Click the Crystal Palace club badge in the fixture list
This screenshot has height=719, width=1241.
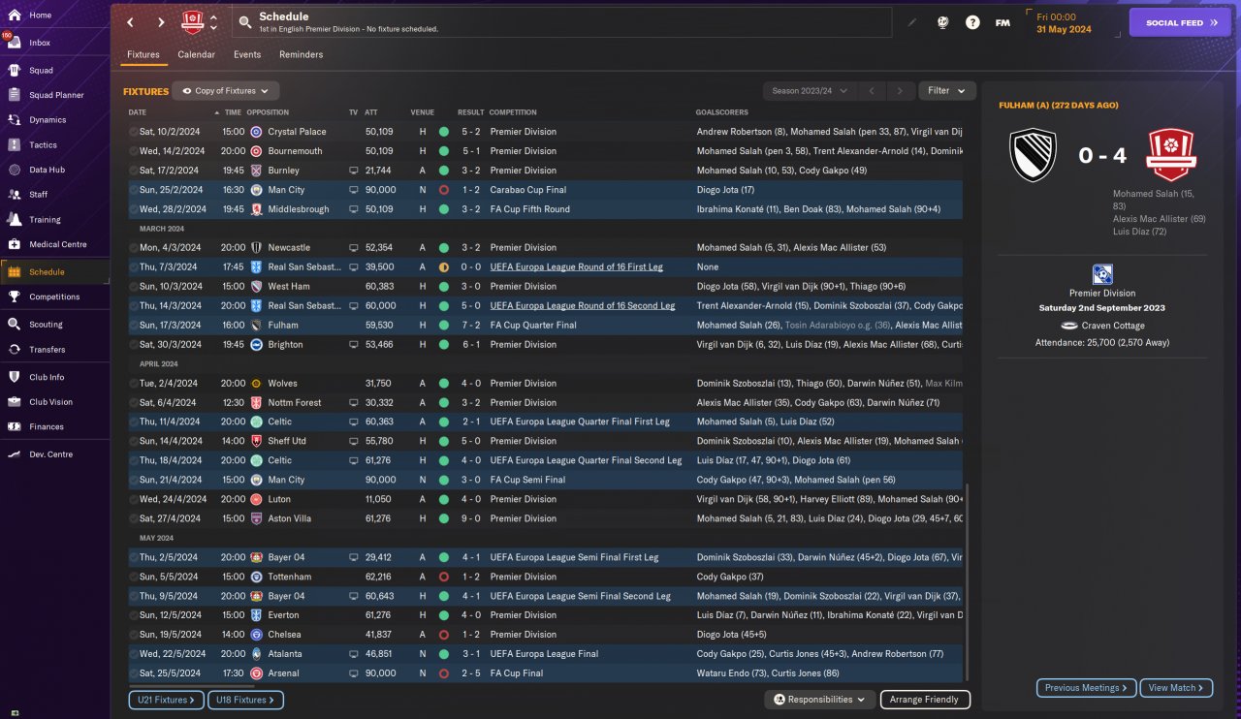click(x=256, y=132)
